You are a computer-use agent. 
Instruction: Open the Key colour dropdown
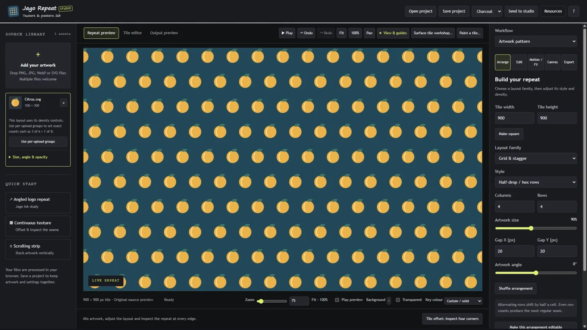click(463, 301)
